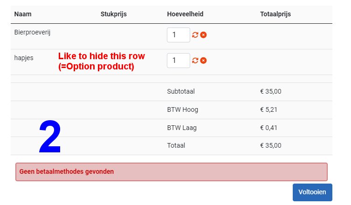The width and height of the screenshot is (351, 205).
Task: Remove Bierproeverij using the red delete icon
Action: point(204,35)
